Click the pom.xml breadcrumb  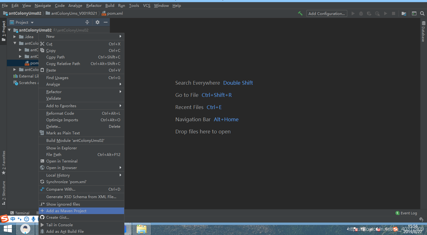coord(112,13)
